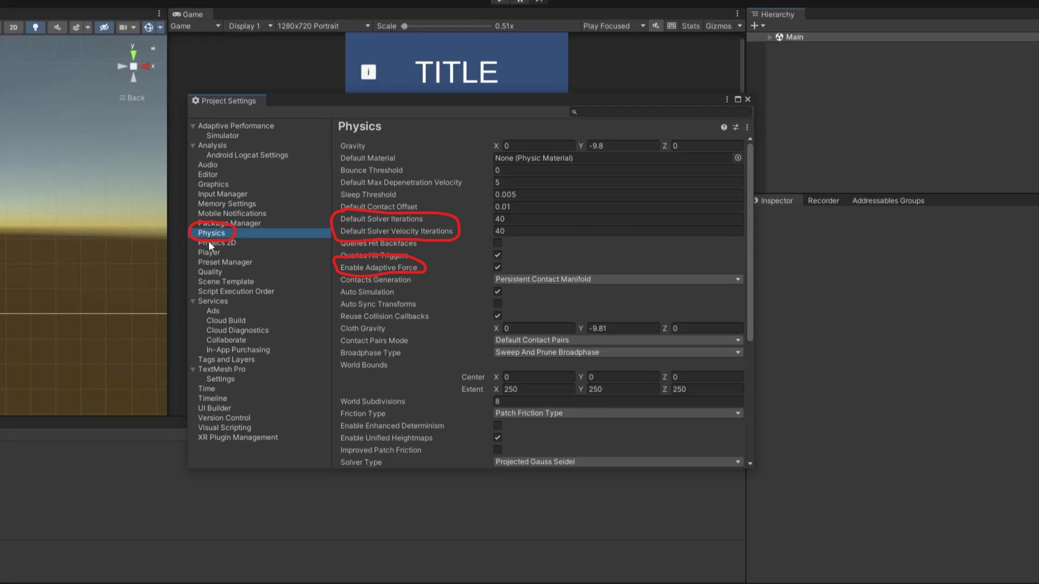1039x584 pixels.
Task: Select Physics 2D in the settings list
Action: (x=216, y=242)
